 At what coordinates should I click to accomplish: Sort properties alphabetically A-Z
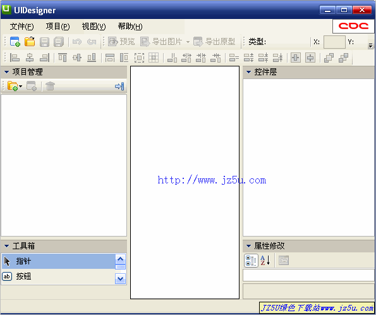pos(265,261)
